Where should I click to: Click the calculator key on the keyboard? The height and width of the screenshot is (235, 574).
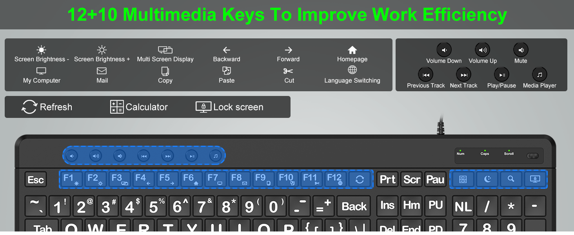(x=463, y=179)
